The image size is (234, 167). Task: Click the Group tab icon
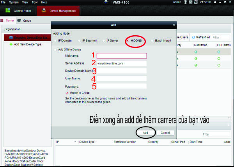(x=19, y=21)
